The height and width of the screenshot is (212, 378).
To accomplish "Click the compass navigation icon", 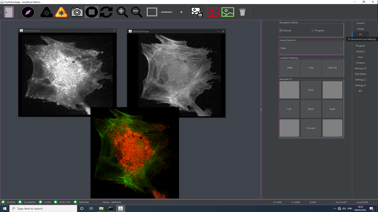I will [x=28, y=12].
